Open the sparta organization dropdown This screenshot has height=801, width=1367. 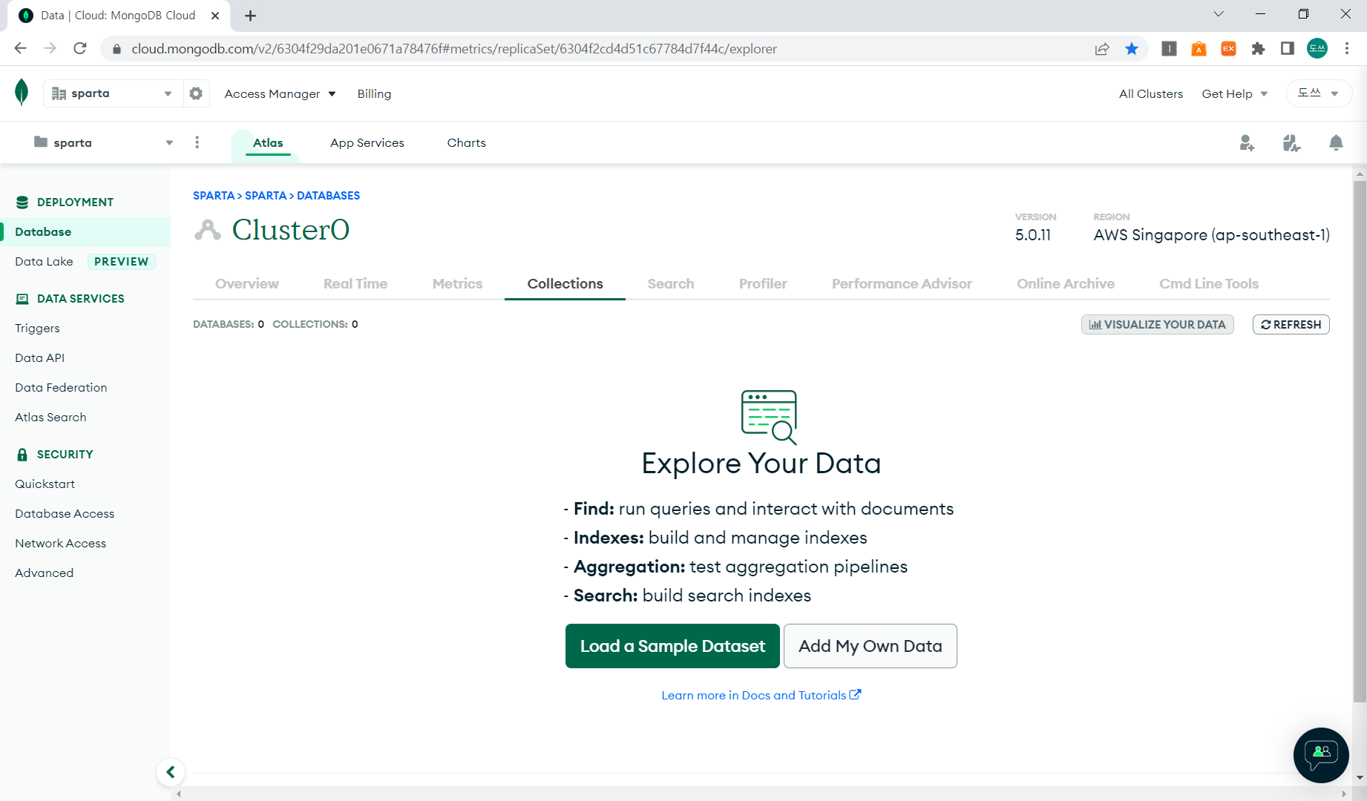tap(113, 93)
